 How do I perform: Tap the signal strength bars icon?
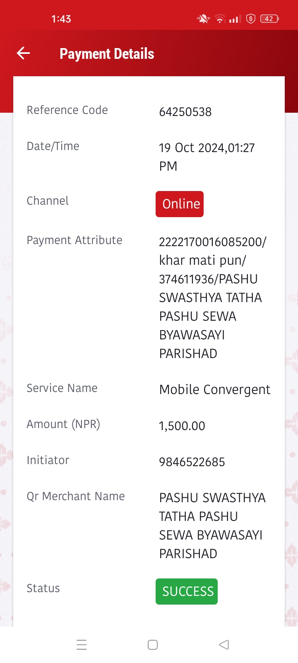(x=235, y=19)
